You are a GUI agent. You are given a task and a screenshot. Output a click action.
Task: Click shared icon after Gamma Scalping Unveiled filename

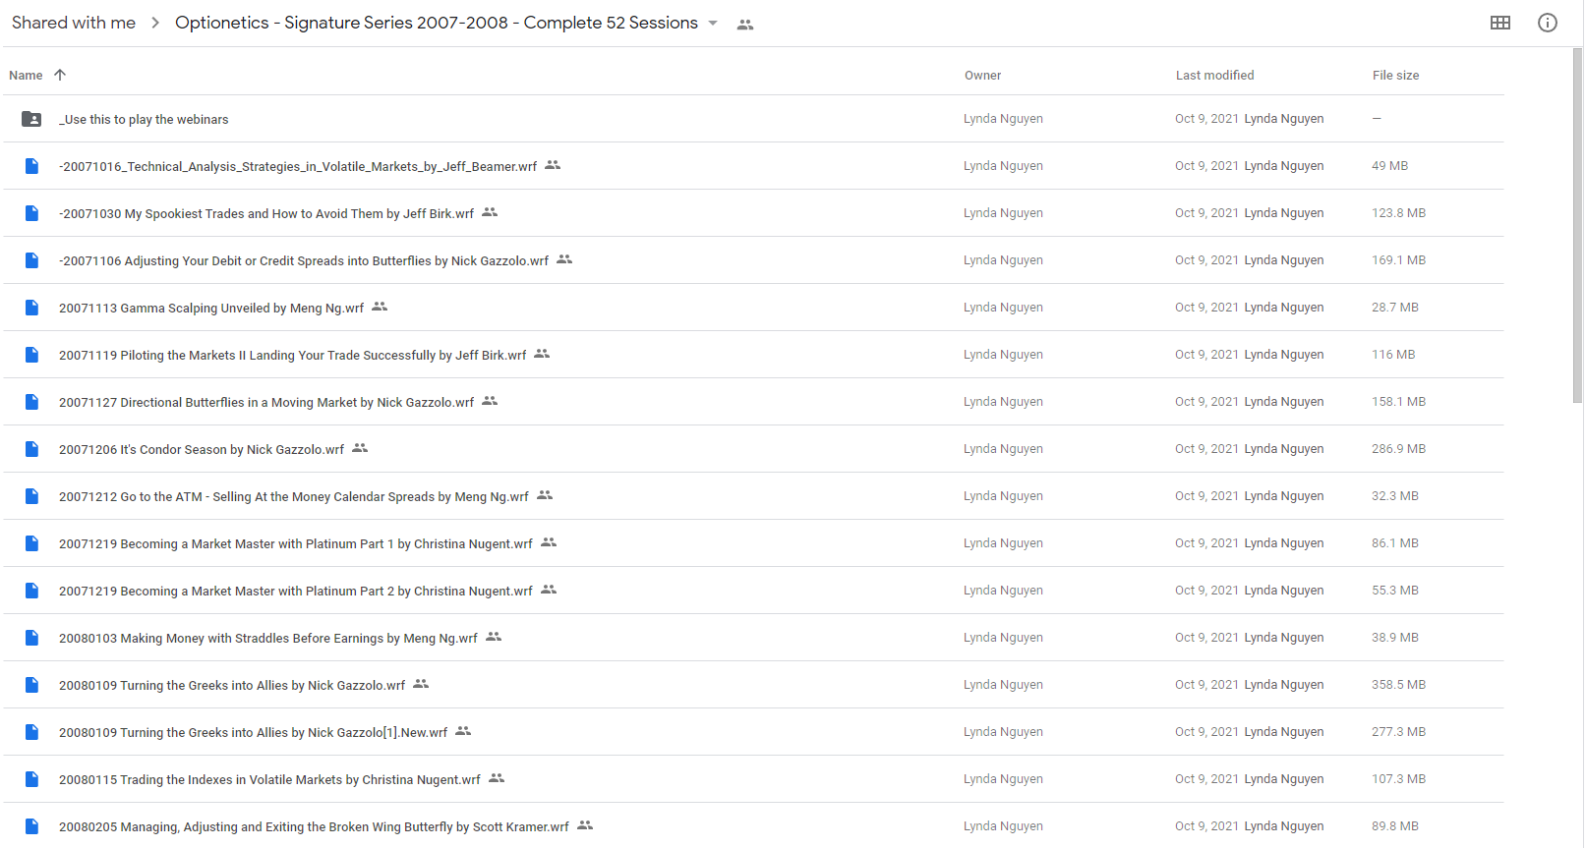click(x=380, y=307)
